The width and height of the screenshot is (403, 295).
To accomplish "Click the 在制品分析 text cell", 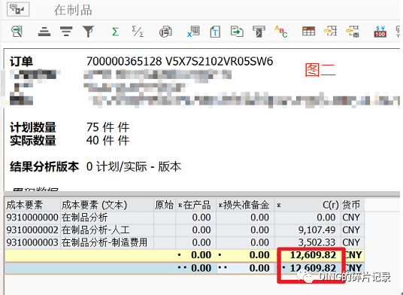I will (x=107, y=217).
